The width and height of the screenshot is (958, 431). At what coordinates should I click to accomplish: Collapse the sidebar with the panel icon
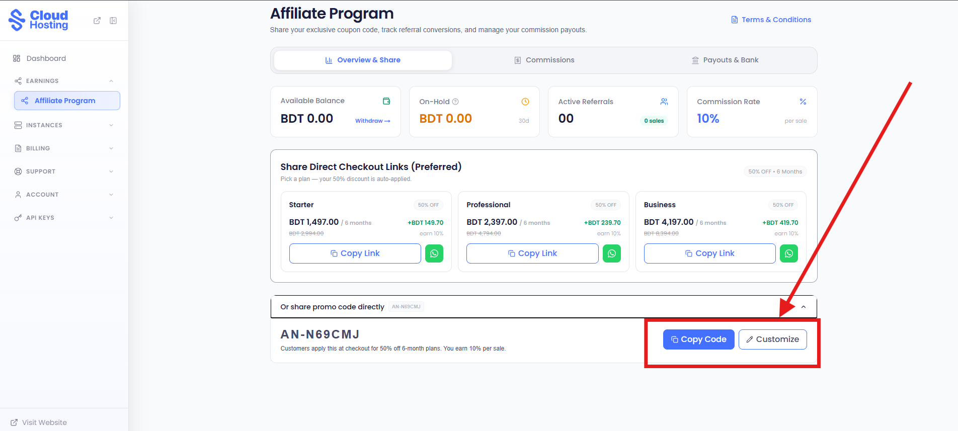(113, 21)
